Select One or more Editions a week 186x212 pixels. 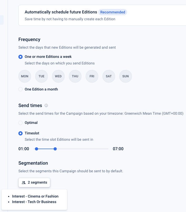pos(20,57)
